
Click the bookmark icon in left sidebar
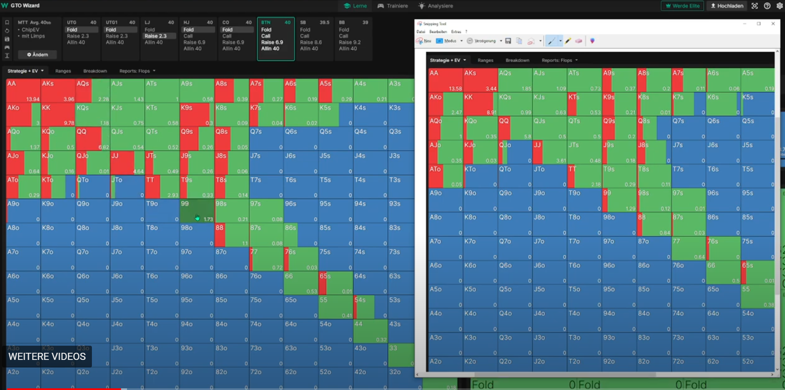[x=7, y=22]
